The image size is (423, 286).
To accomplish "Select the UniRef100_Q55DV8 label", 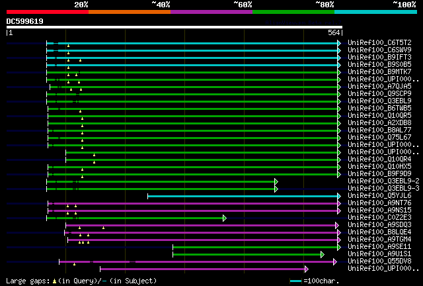I will (x=379, y=262).
